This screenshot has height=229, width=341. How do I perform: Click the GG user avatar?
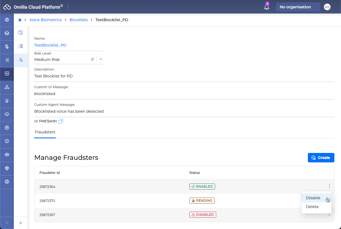(327, 7)
